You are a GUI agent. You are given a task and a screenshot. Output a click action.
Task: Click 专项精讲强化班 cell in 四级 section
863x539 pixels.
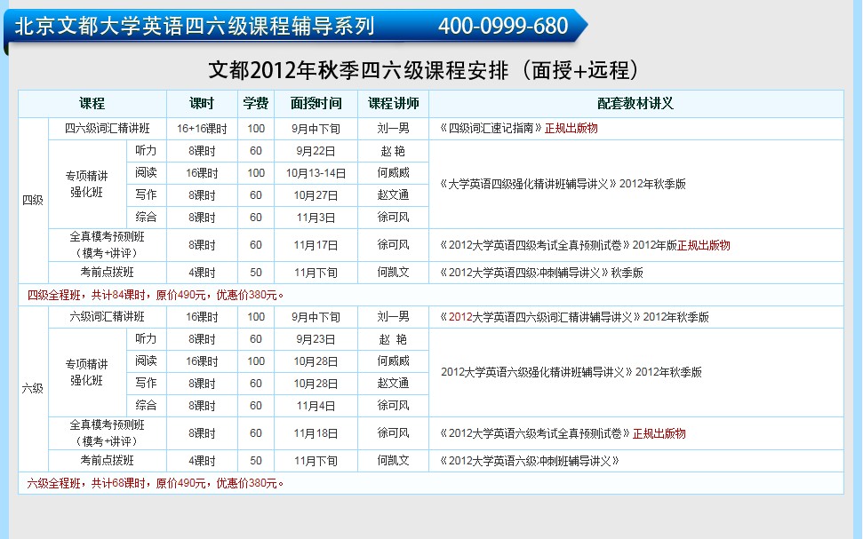coord(87,184)
